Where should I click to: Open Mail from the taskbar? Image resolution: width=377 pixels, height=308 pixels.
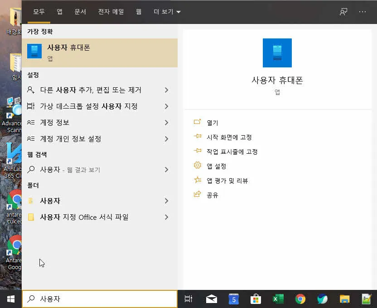pos(211,299)
